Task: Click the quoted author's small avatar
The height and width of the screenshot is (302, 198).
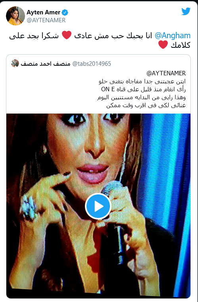Action: point(15,64)
